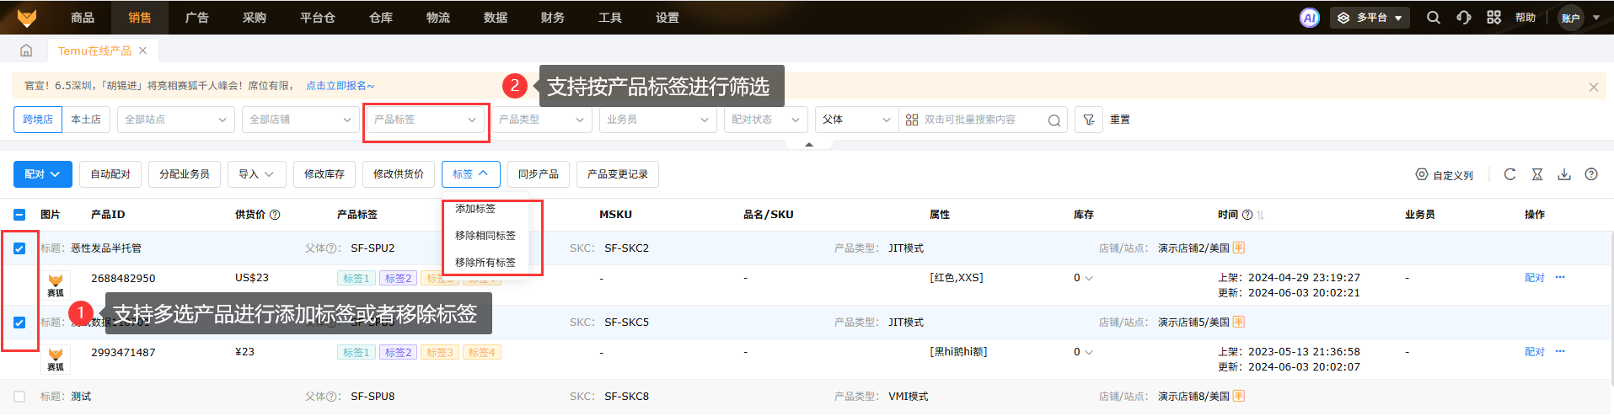Uncheck the SF-SKC5 product row checkbox
This screenshot has width=1614, height=416.
(x=19, y=323)
